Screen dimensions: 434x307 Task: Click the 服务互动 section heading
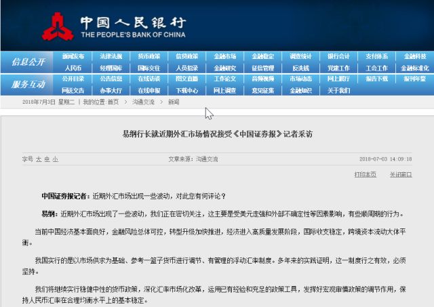[x=28, y=84]
